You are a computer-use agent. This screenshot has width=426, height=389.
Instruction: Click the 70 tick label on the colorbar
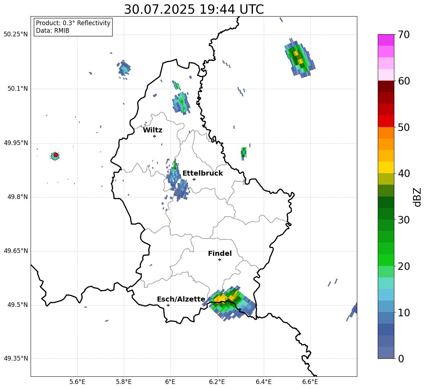click(404, 35)
